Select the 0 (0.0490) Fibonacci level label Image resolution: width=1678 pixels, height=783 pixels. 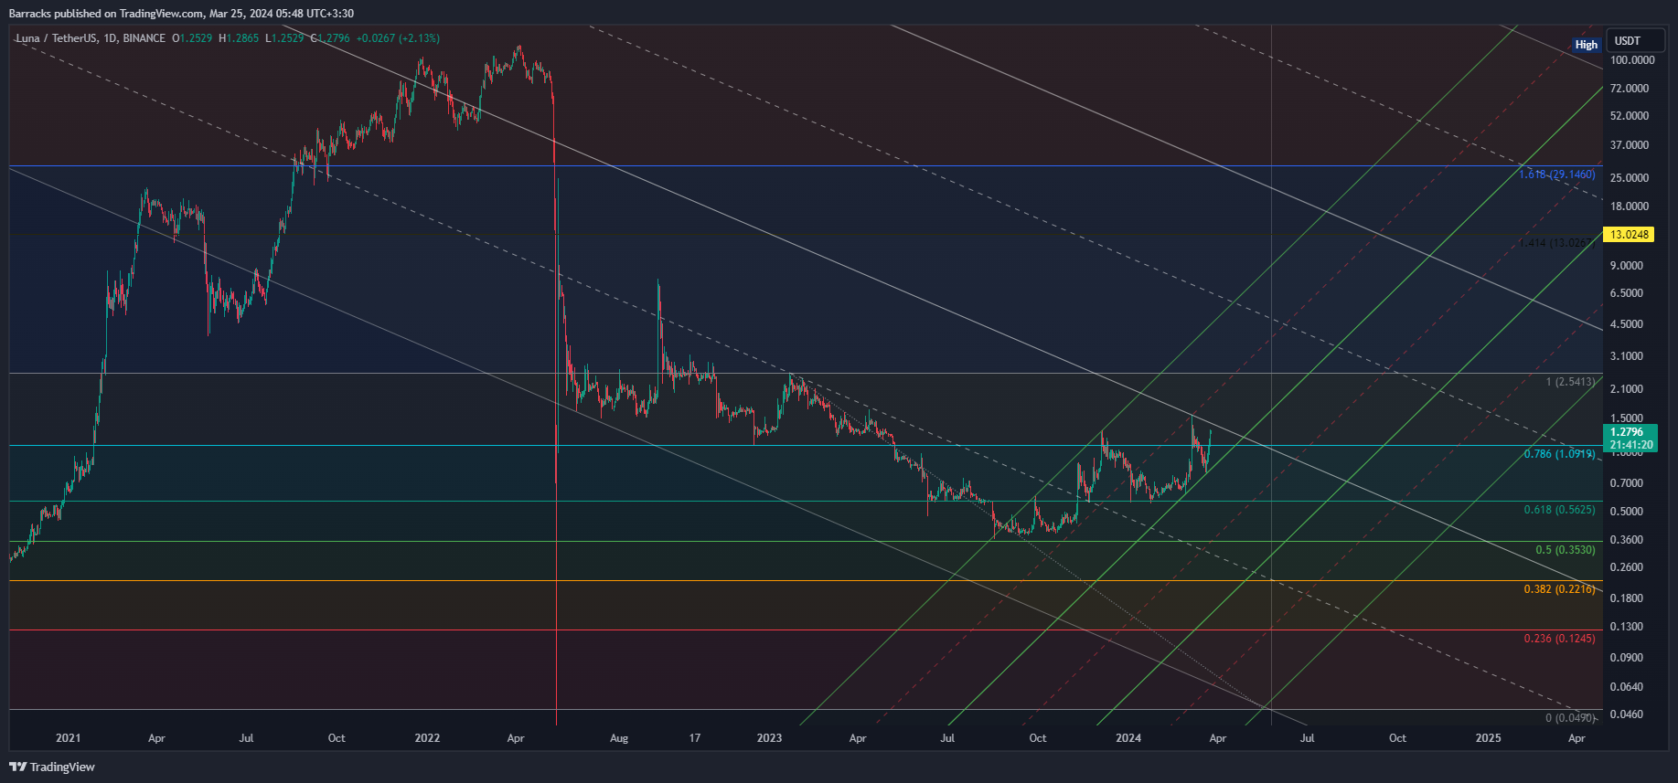(x=1570, y=718)
